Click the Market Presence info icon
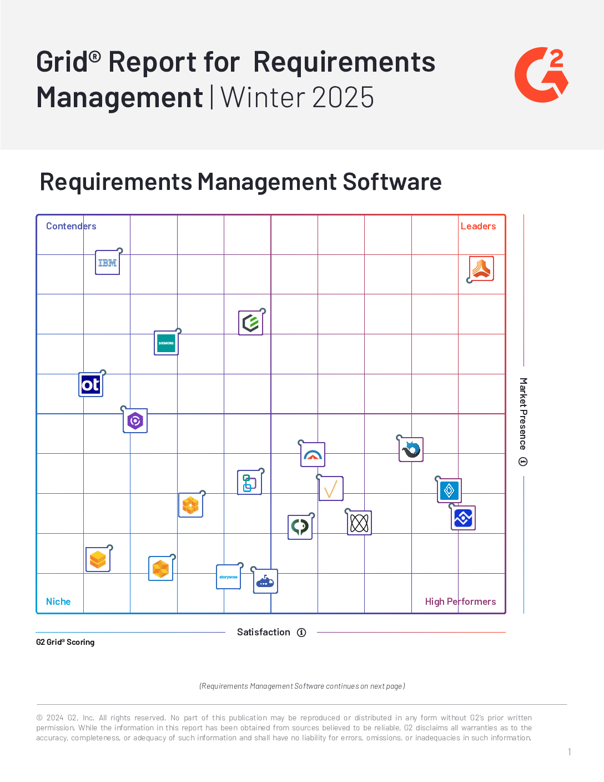Viewport: 604px width, 782px height. coord(523,462)
